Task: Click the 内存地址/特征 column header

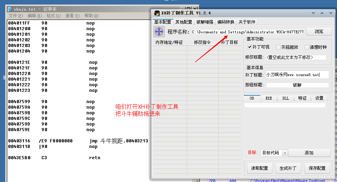Action: pyautogui.click(x=170, y=42)
